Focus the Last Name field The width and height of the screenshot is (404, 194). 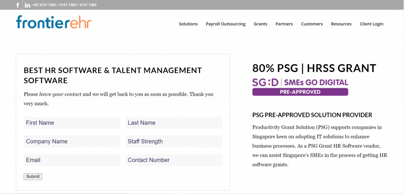point(174,123)
